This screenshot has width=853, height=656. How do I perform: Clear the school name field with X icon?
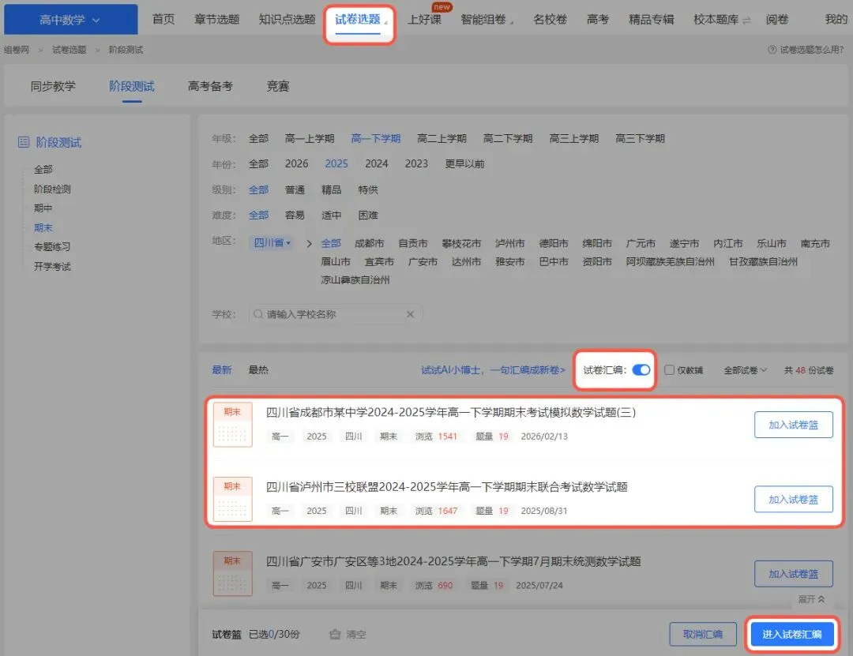pyautogui.click(x=410, y=314)
